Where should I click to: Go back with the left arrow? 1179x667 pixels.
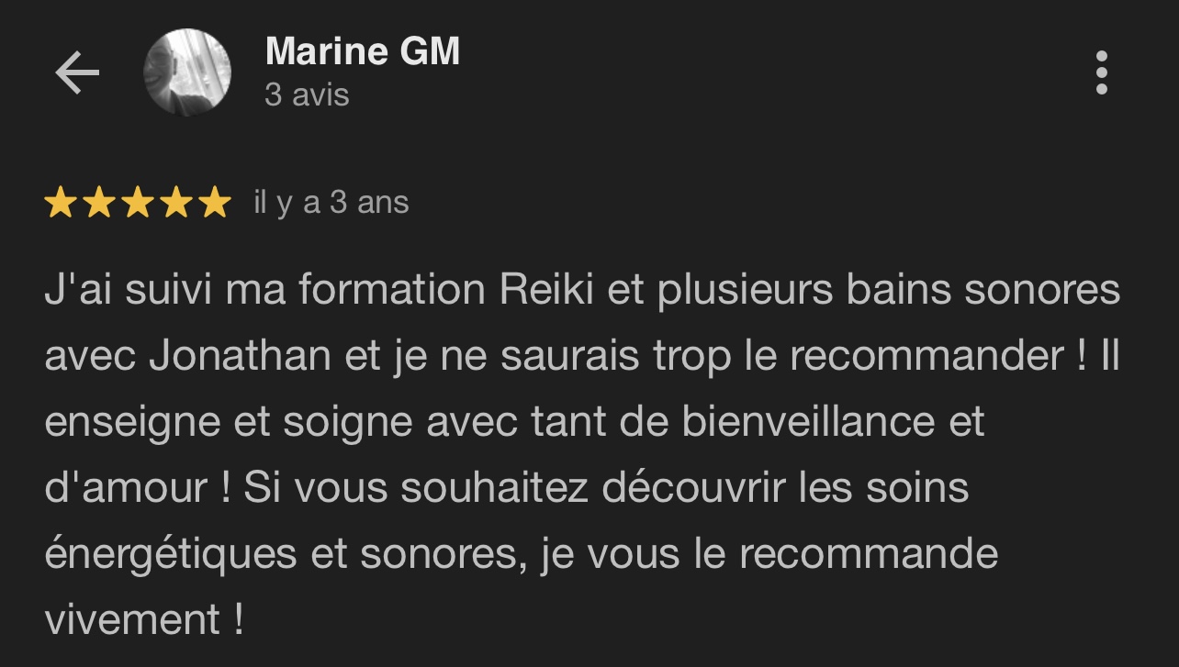pos(77,73)
